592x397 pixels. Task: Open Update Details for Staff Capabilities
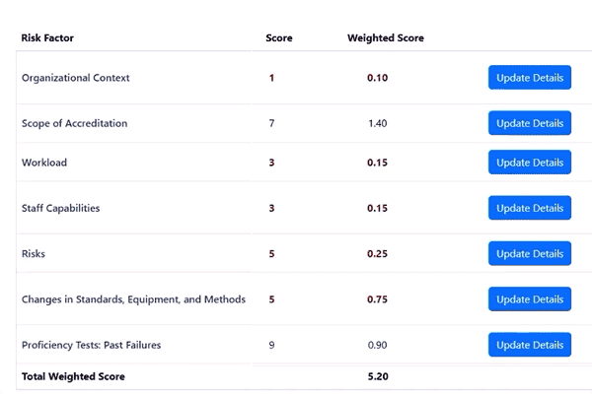coord(530,208)
